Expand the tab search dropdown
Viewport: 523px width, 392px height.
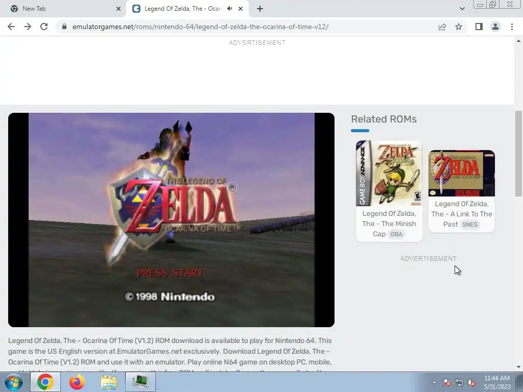coord(462,9)
